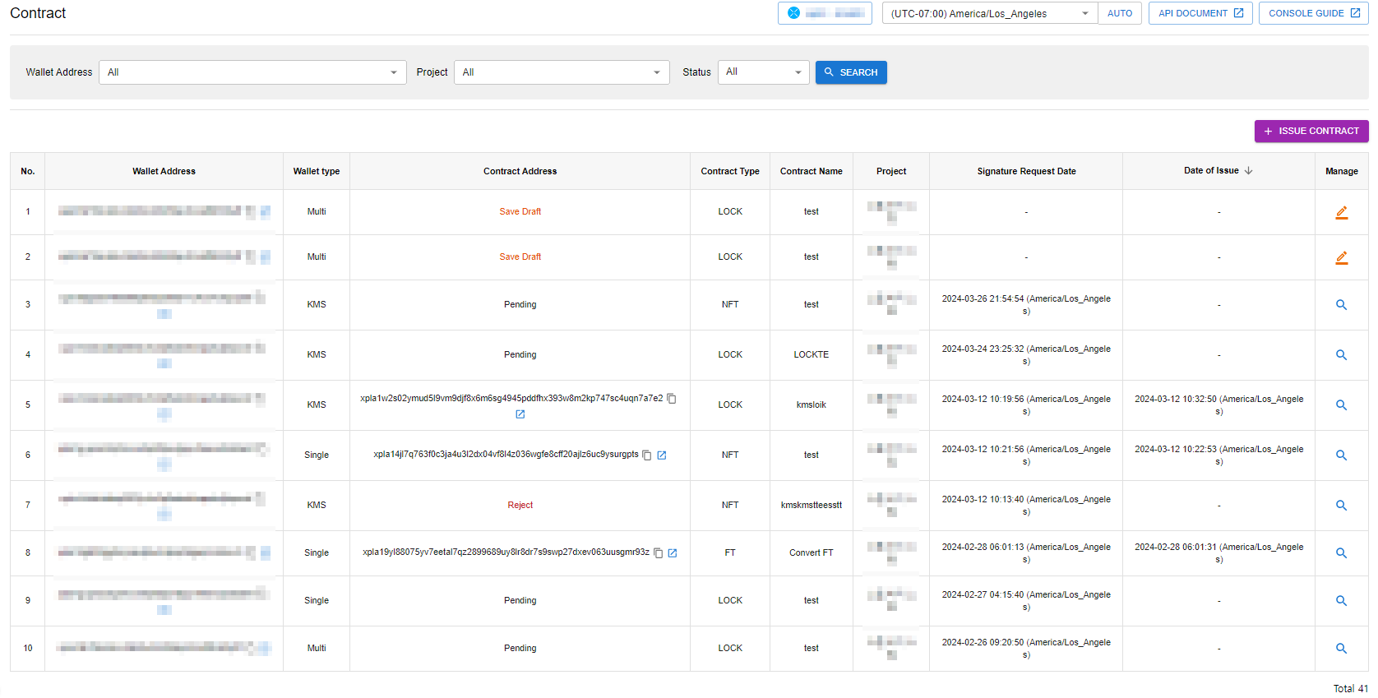
Task: Click the Save Draft link in row 1
Action: click(520, 212)
